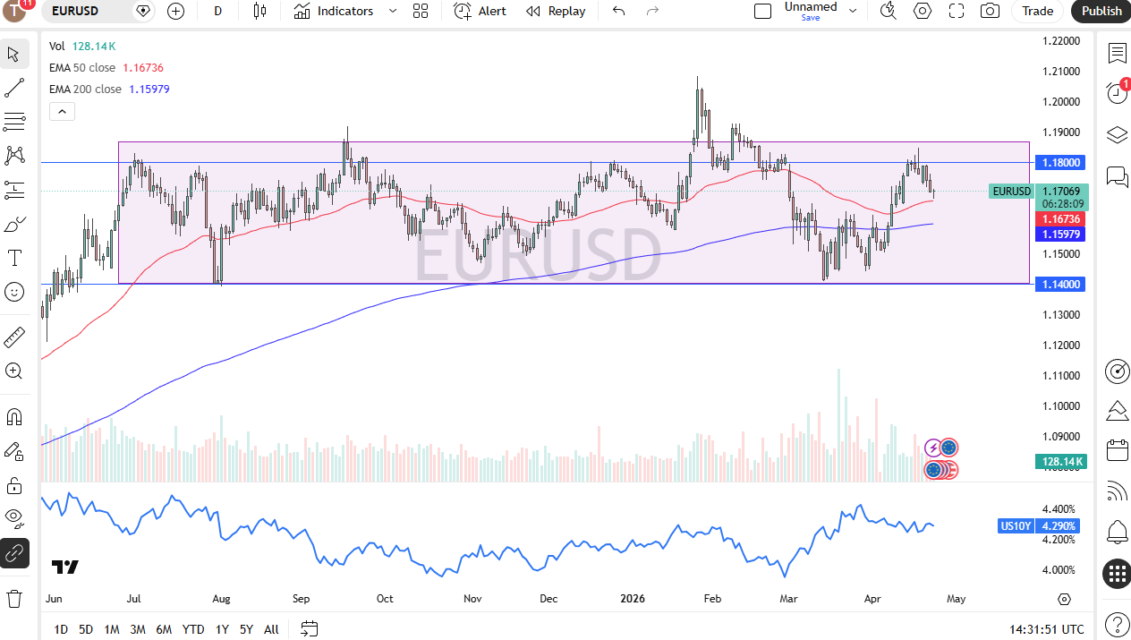
Task: Expand the Indicators dropdown chevron
Action: 392,11
